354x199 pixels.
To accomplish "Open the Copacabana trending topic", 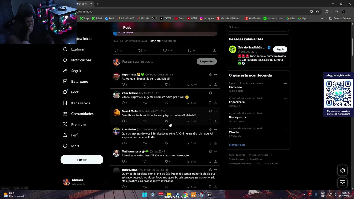I will [x=237, y=102].
